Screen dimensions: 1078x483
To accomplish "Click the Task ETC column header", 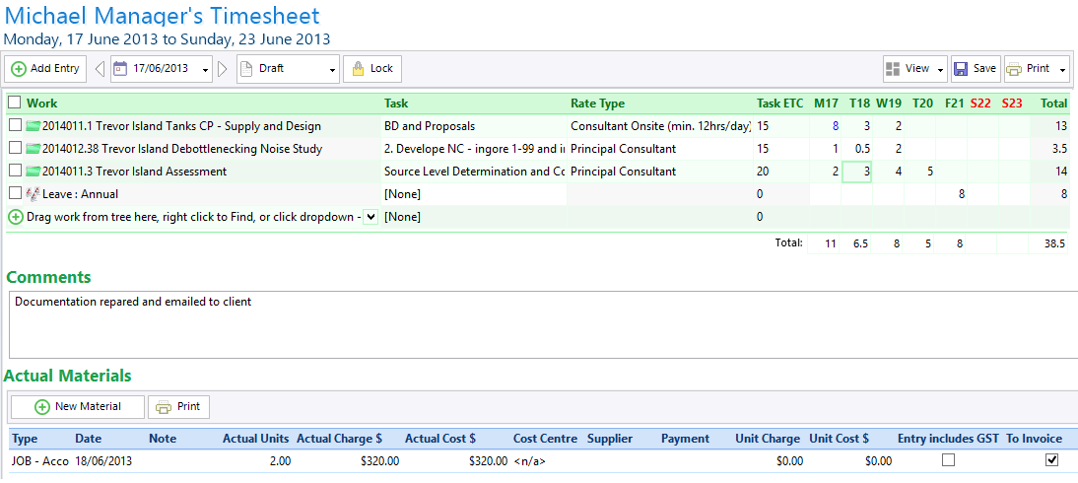I will [x=779, y=103].
